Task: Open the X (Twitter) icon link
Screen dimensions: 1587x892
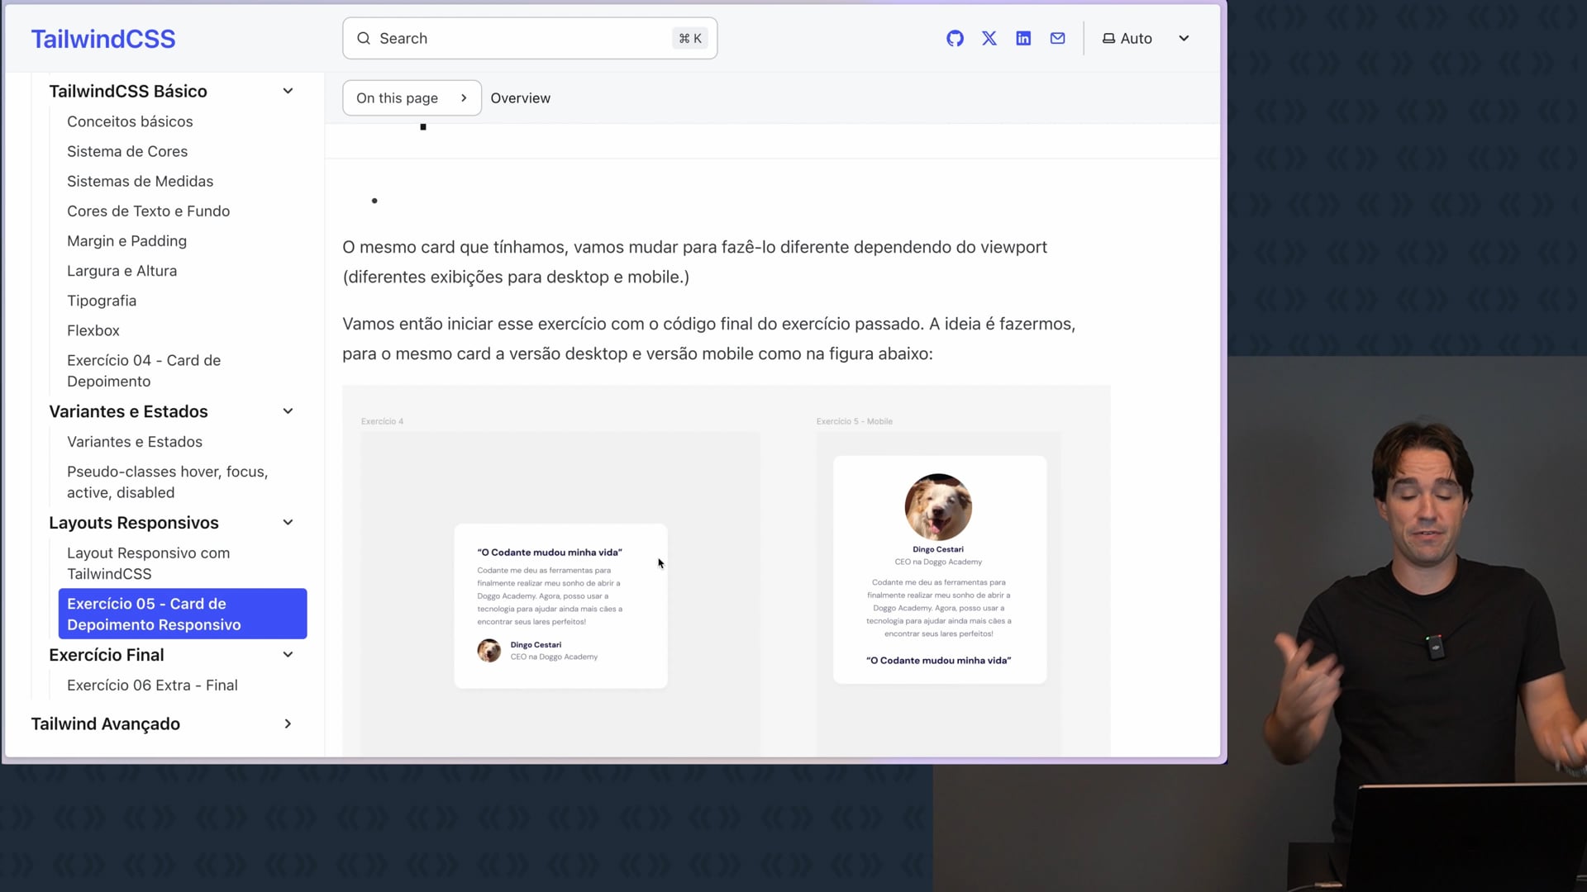Action: (989, 39)
